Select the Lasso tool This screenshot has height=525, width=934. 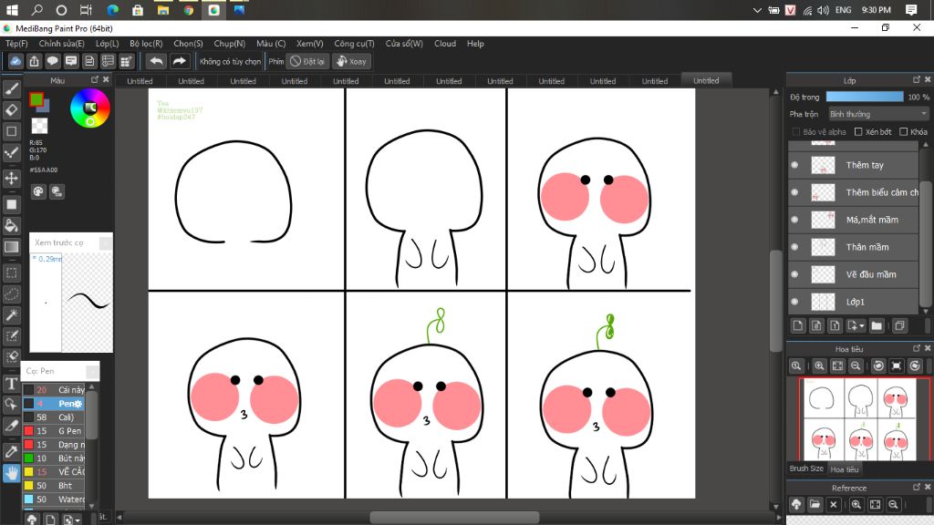[x=11, y=294]
